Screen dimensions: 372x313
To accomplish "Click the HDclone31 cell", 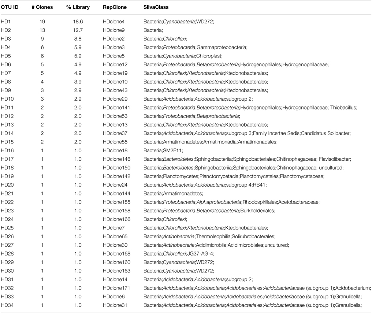I will (x=115, y=305).
